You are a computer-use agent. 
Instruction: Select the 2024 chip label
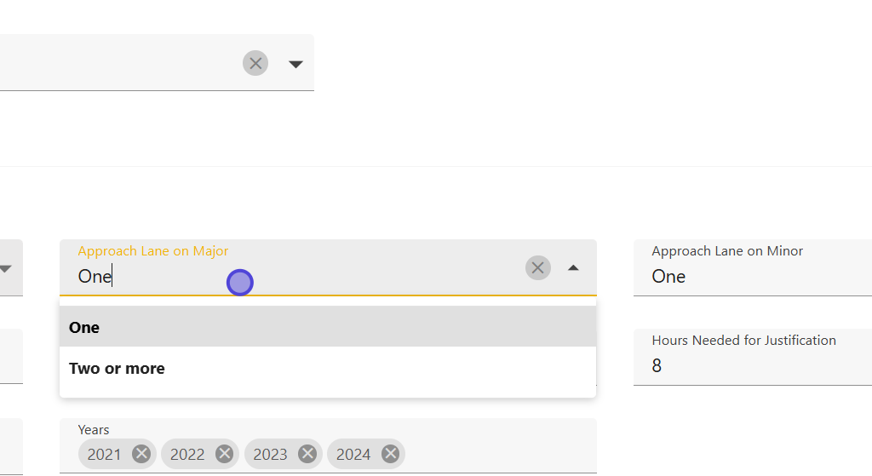353,454
